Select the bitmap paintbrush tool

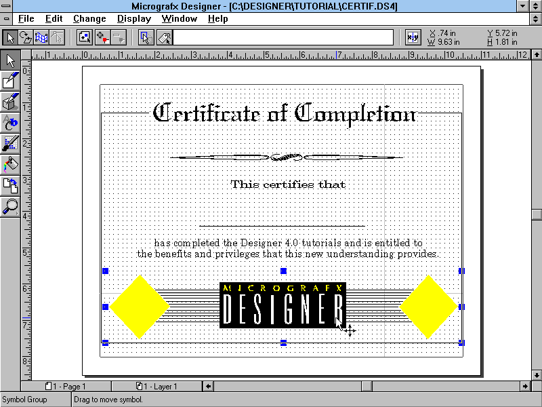10,143
